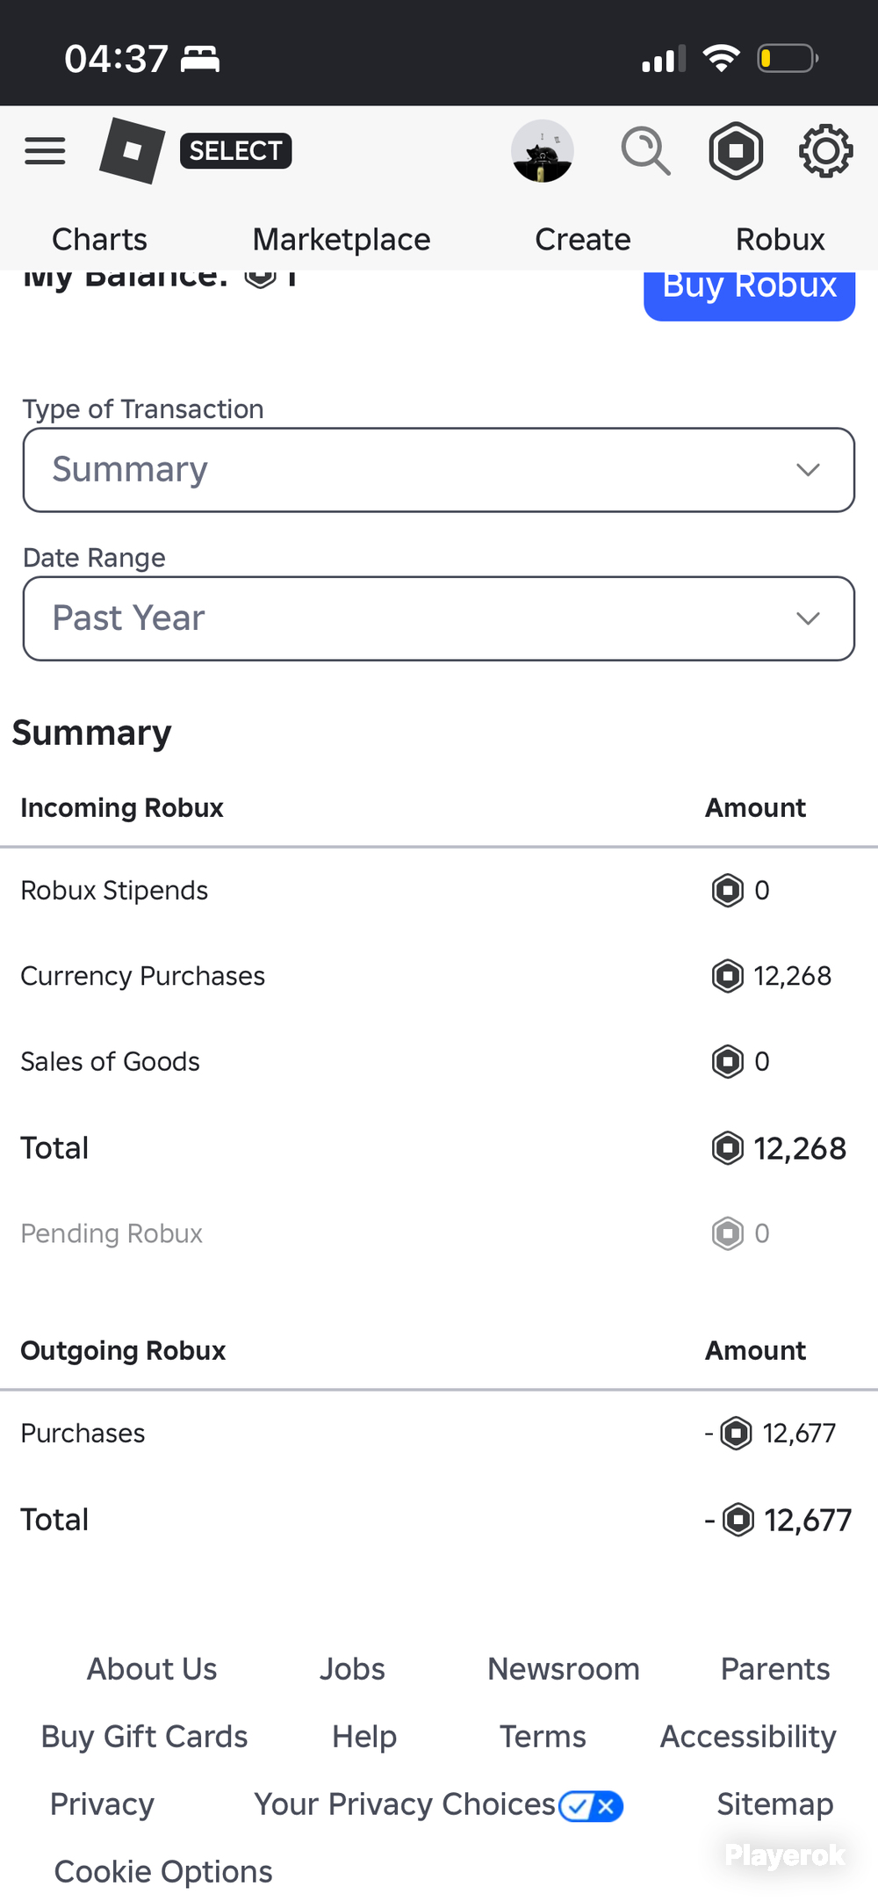The width and height of the screenshot is (878, 1901).
Task: Tap the SELECT badge next to the logo
Action: [235, 151]
